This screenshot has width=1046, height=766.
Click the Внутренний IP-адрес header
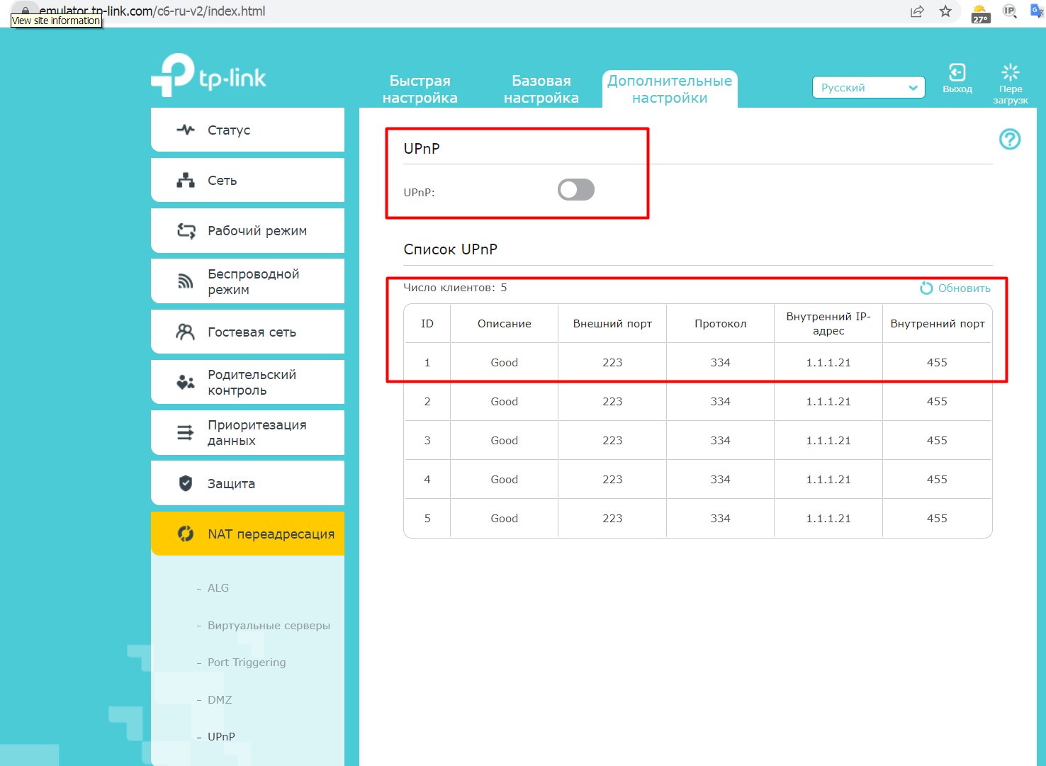(828, 324)
